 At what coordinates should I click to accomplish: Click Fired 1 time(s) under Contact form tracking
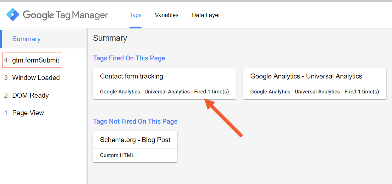[x=211, y=92]
